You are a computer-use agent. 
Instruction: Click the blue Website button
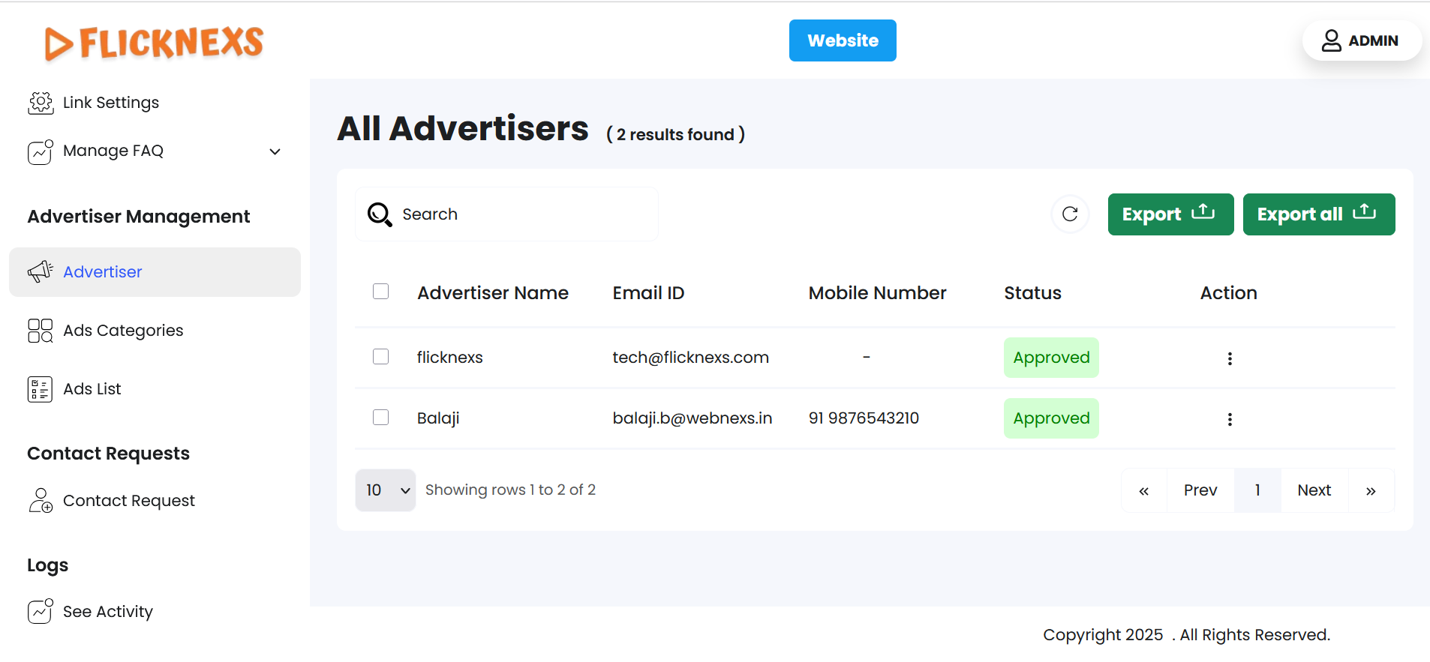pyautogui.click(x=843, y=40)
